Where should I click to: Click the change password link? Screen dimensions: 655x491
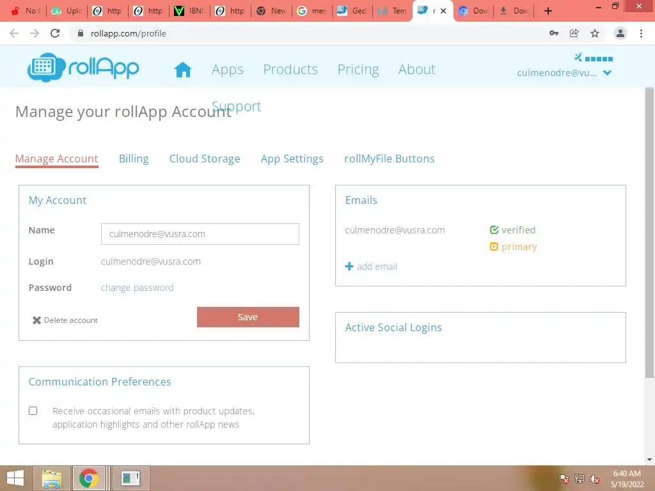[x=137, y=288]
